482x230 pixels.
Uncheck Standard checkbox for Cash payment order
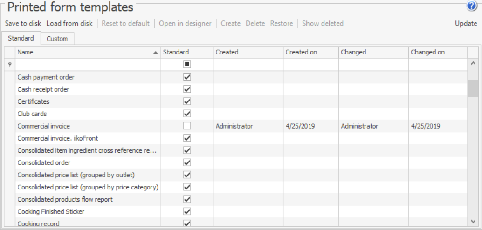pos(187,77)
